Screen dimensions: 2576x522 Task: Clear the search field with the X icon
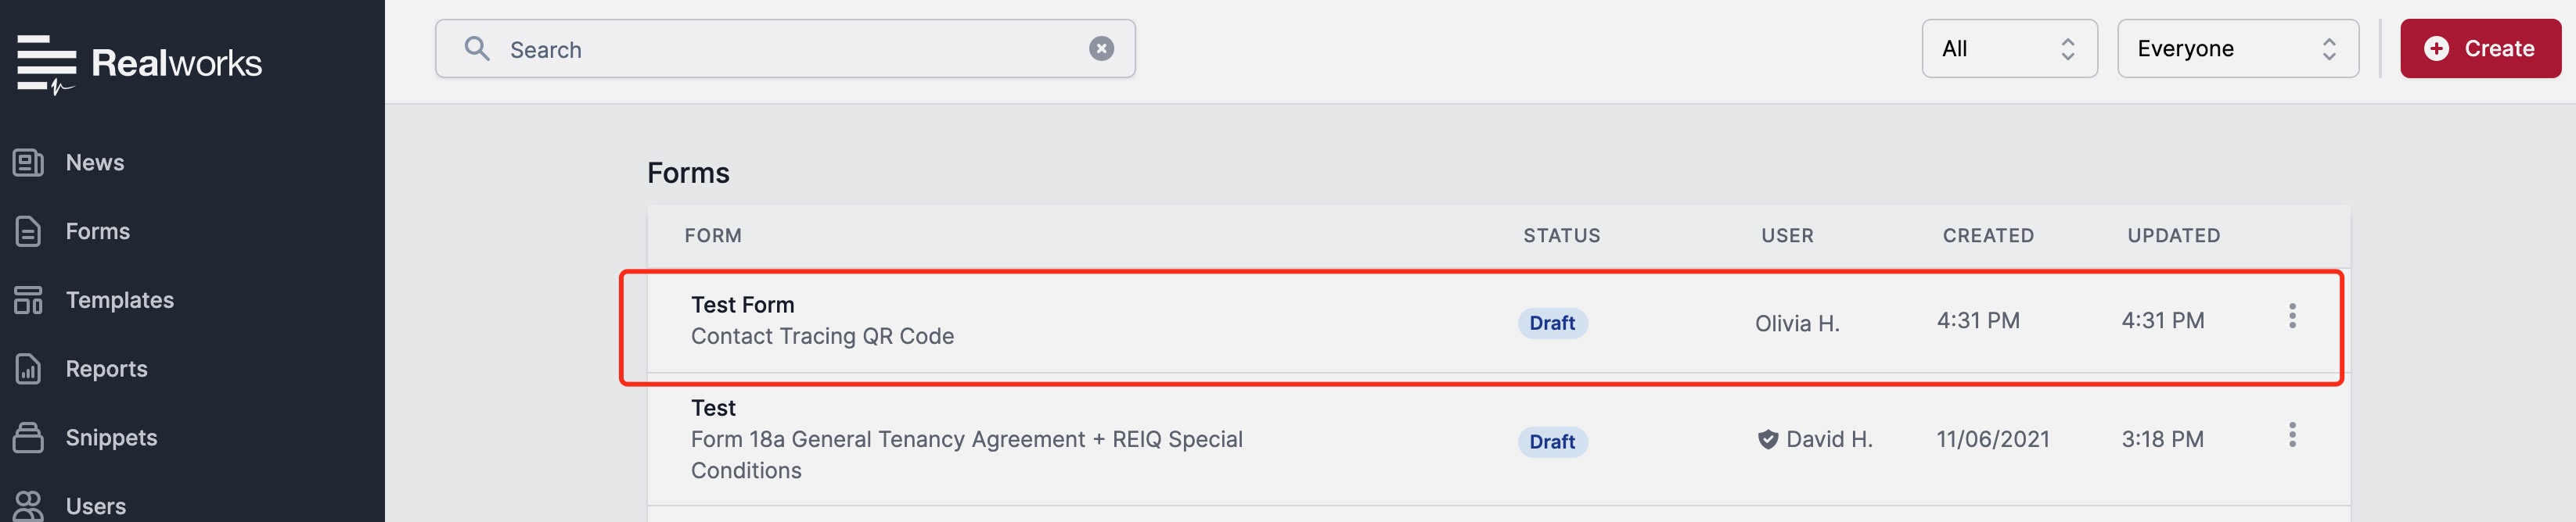coord(1101,49)
